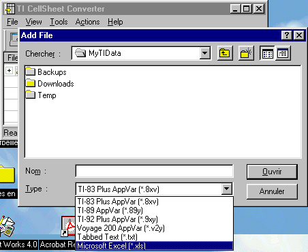The width and height of the screenshot is (308, 252).
Task: Open the Help menu
Action: pyautogui.click(x=115, y=22)
